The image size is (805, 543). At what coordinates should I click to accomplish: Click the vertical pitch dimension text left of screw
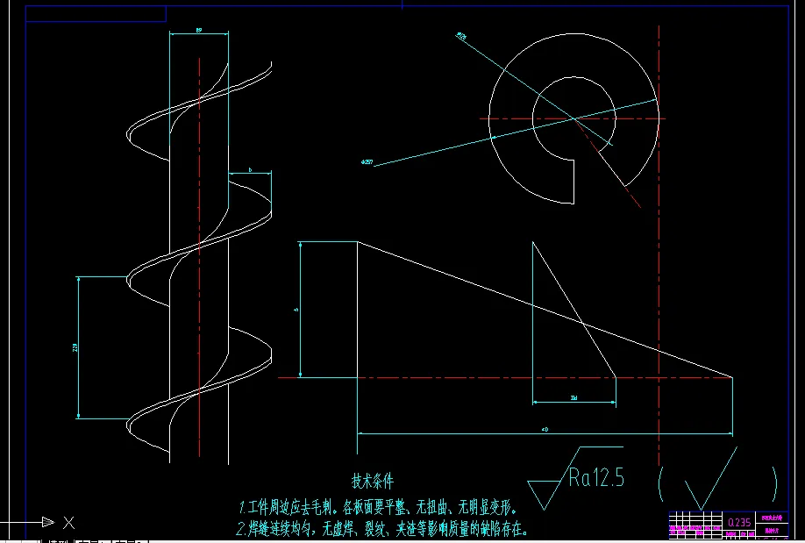point(75,347)
